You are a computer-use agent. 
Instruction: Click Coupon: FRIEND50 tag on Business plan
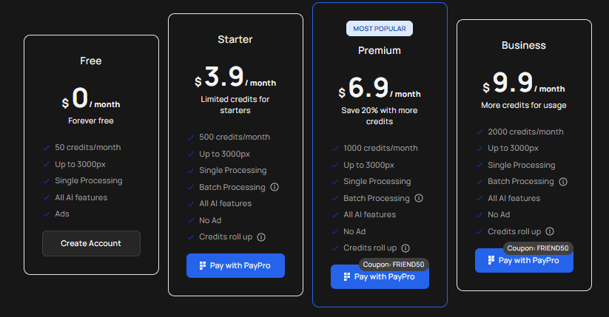coord(538,248)
